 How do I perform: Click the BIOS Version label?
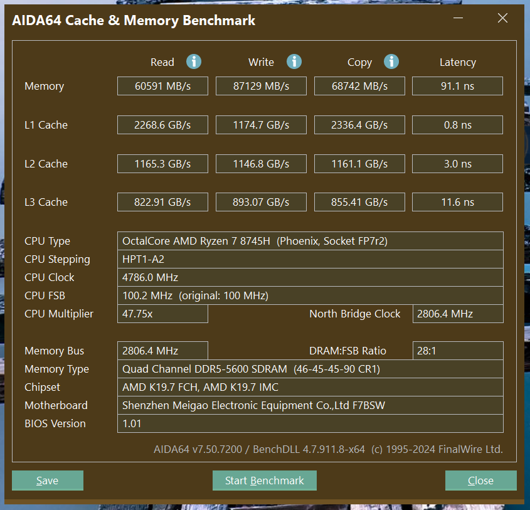(x=55, y=424)
